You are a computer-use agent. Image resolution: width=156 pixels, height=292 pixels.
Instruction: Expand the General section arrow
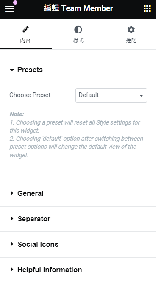12,193
